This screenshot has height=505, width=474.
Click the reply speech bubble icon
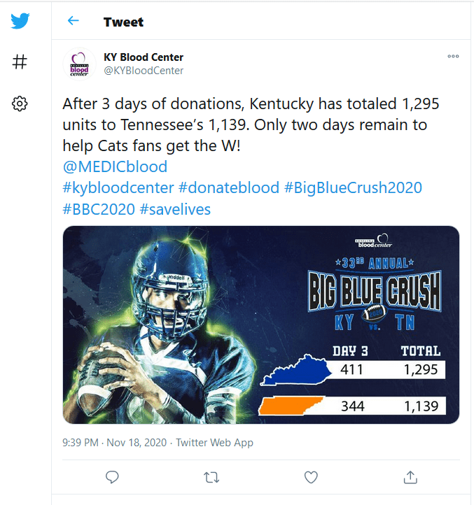(x=112, y=477)
